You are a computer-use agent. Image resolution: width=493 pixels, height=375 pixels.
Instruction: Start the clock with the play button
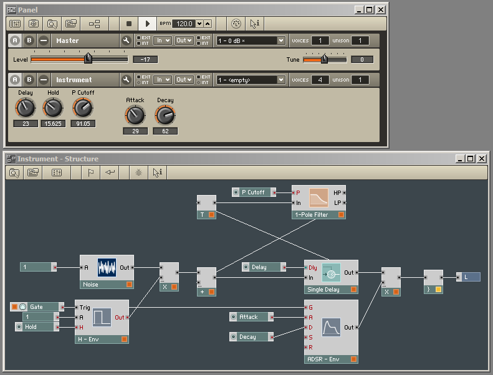pyautogui.click(x=148, y=24)
